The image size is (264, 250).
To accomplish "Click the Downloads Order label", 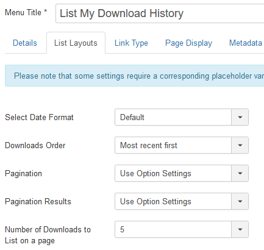I will point(35,145).
